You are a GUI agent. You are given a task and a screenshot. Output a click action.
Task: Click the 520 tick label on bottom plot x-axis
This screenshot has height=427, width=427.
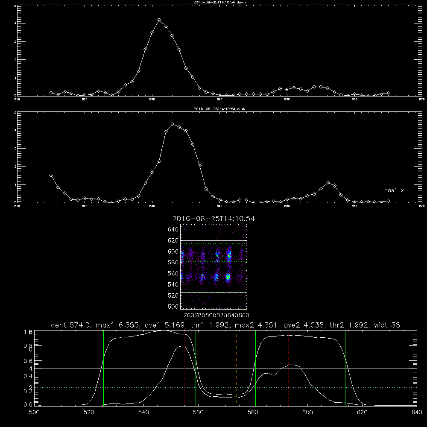pos(89,412)
